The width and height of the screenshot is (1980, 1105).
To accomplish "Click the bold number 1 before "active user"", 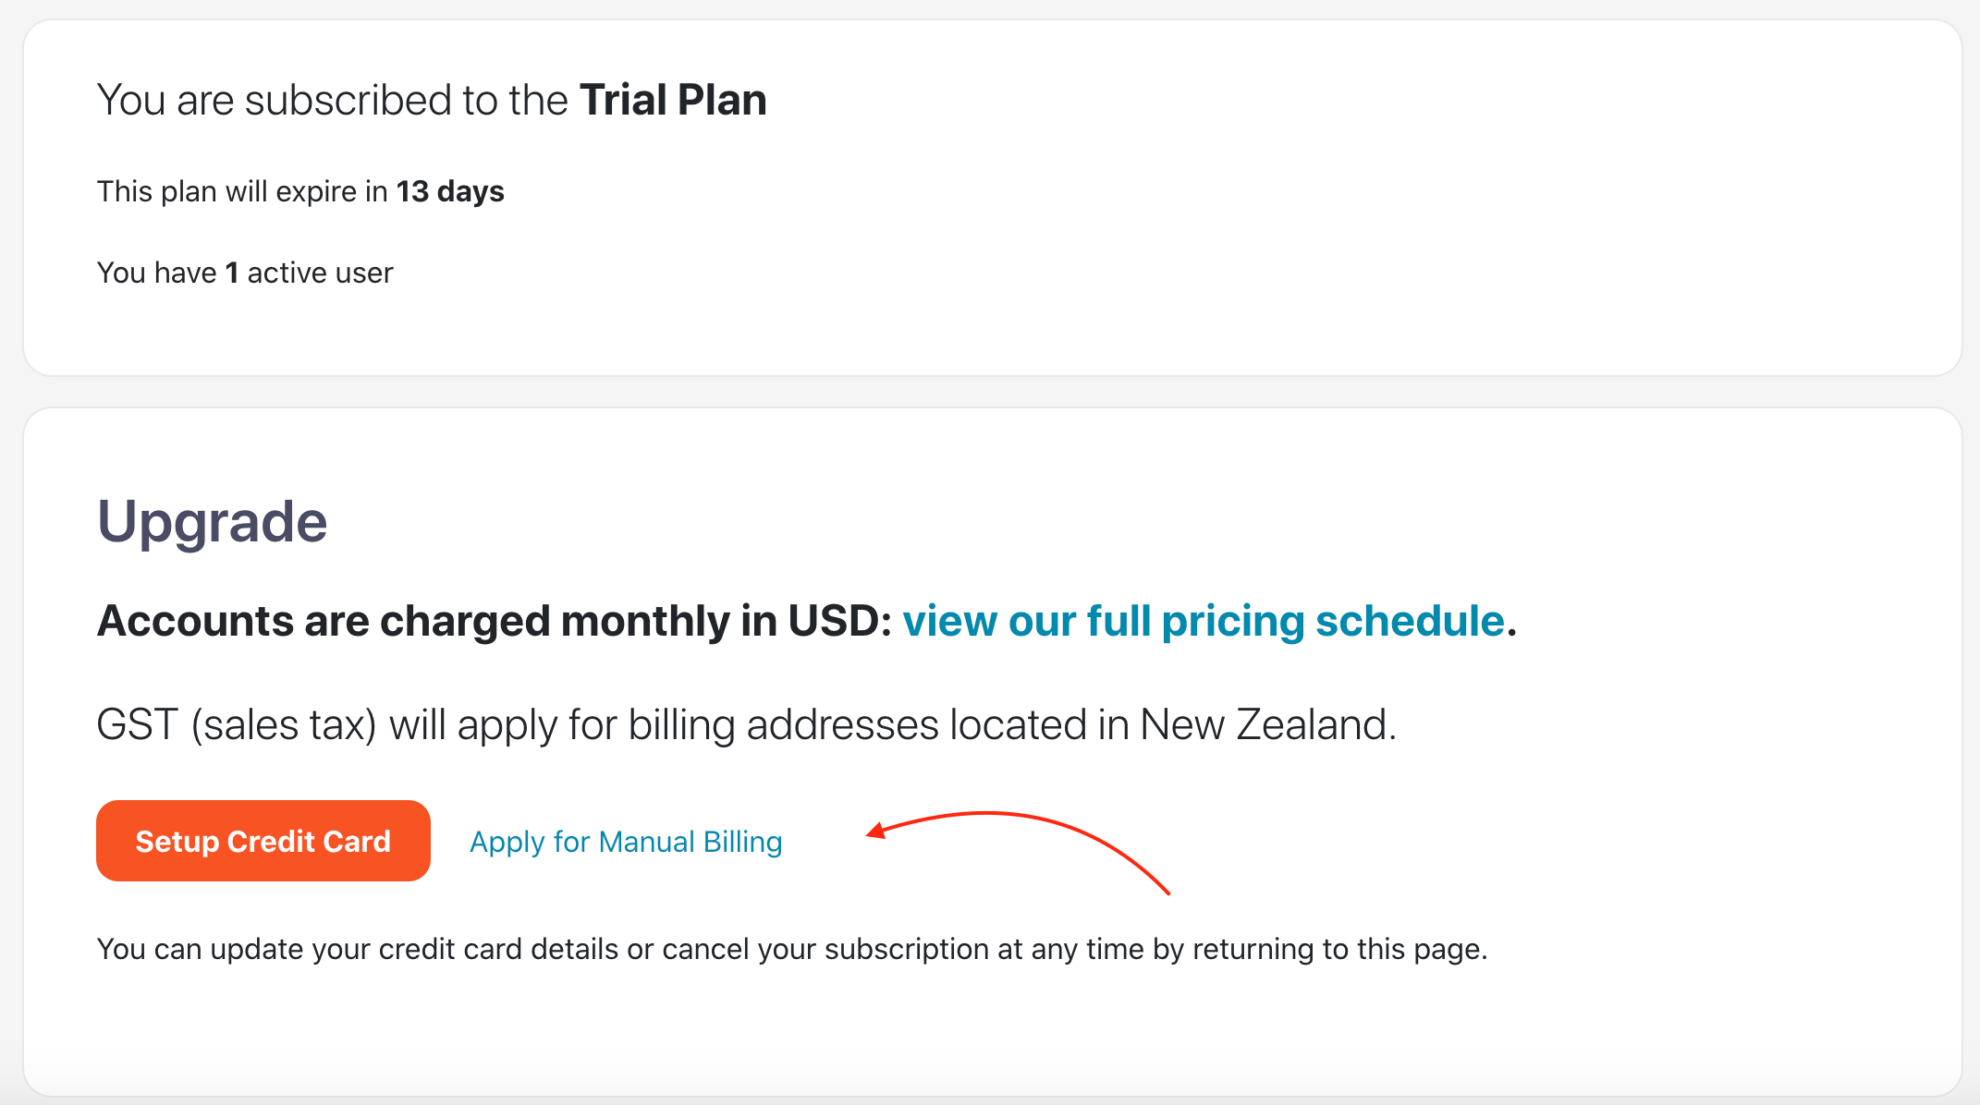I will [232, 273].
